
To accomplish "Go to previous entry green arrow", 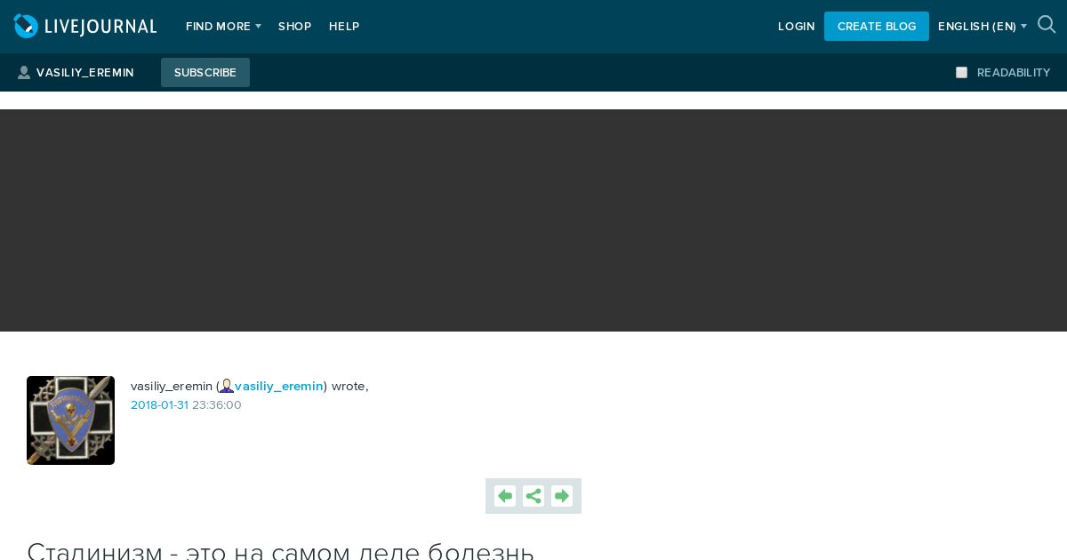I will pos(505,496).
